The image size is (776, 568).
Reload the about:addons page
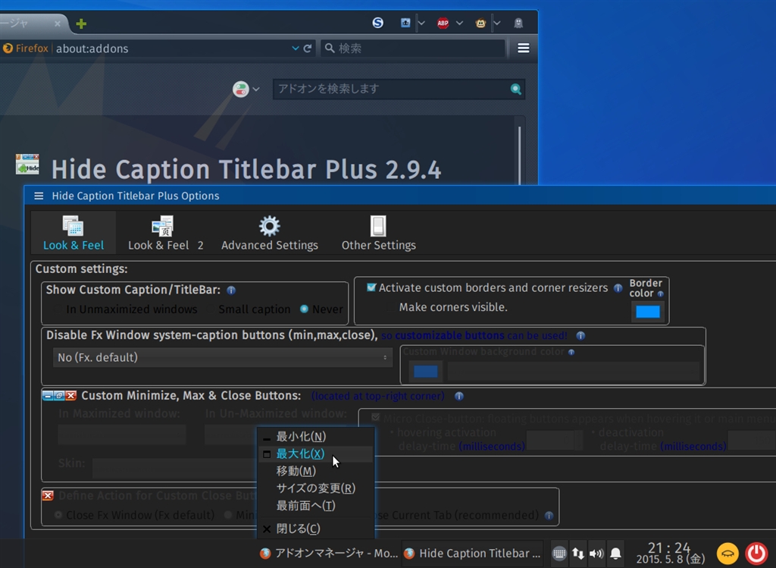[308, 48]
